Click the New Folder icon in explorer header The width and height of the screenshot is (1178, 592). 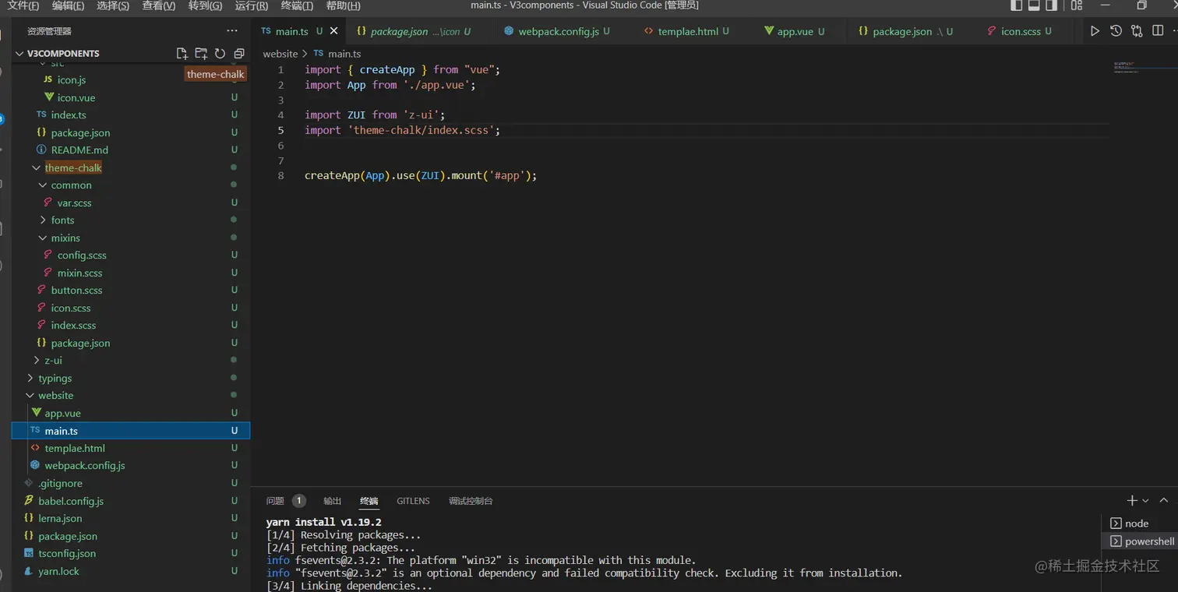201,54
